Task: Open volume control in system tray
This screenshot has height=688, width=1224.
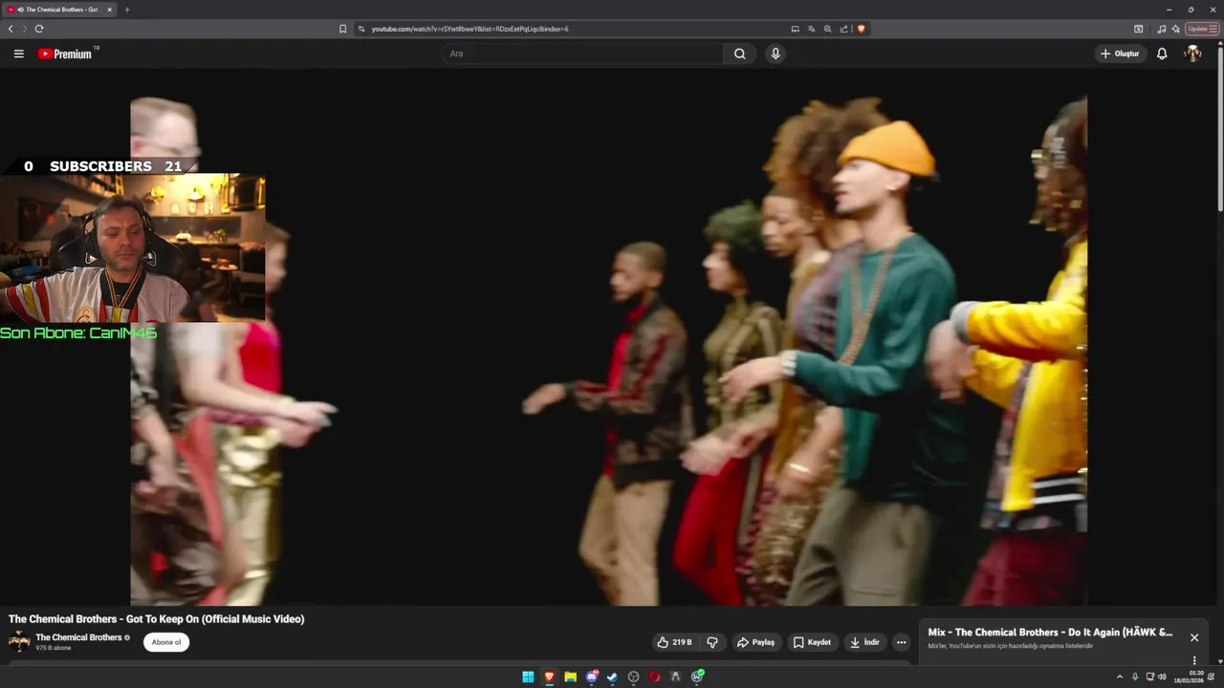Action: [1162, 677]
